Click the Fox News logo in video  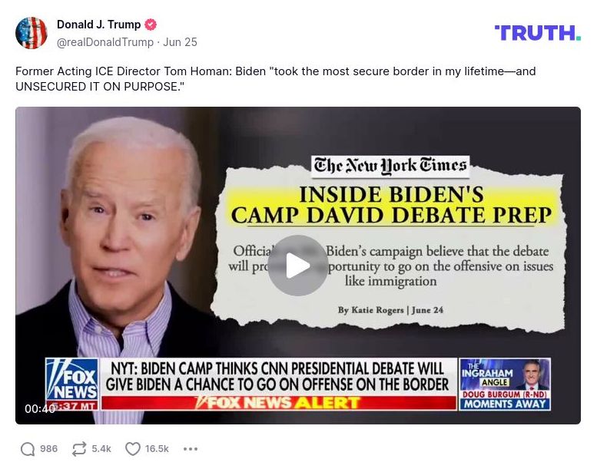(x=71, y=381)
